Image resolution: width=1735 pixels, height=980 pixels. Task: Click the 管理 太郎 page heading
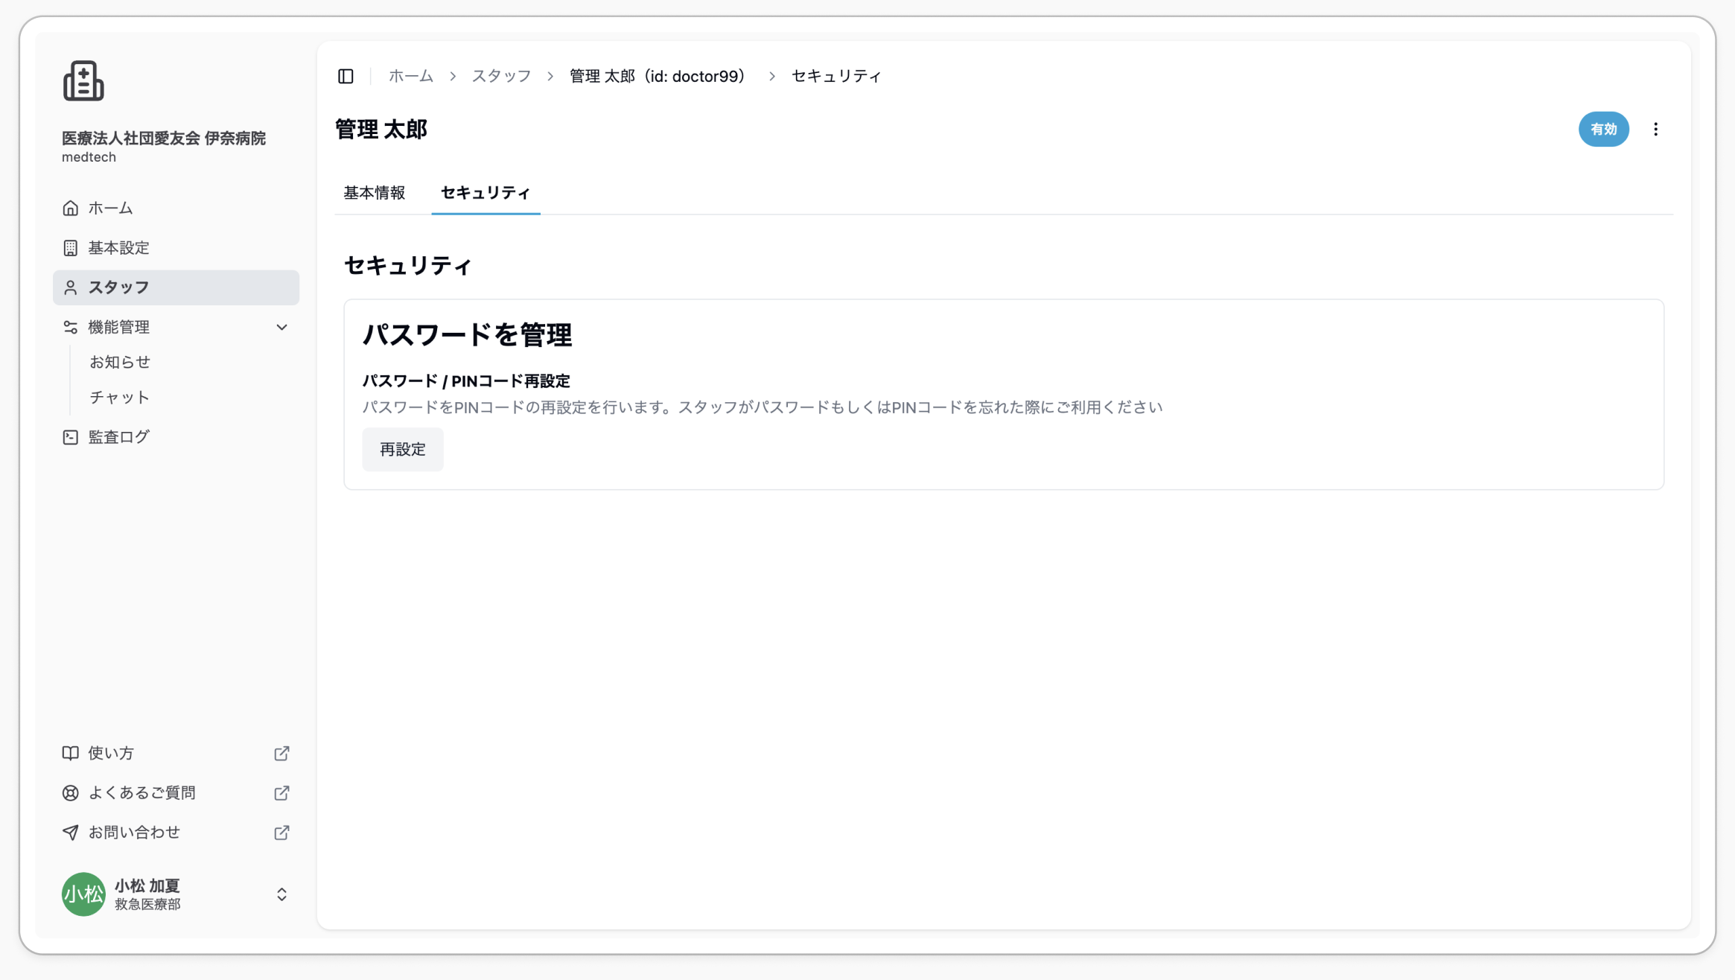(381, 130)
